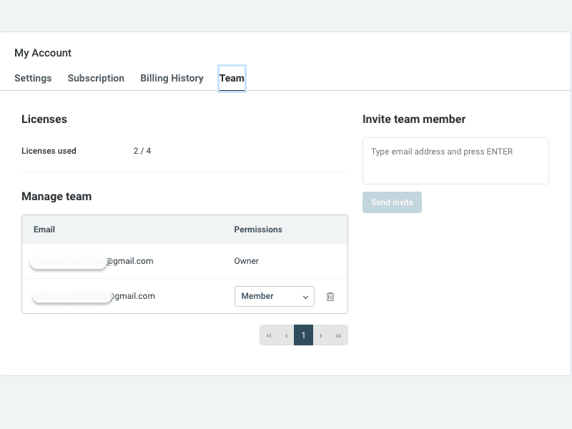Go to first page of team list
Viewport: 572px width, 429px height.
(269, 335)
